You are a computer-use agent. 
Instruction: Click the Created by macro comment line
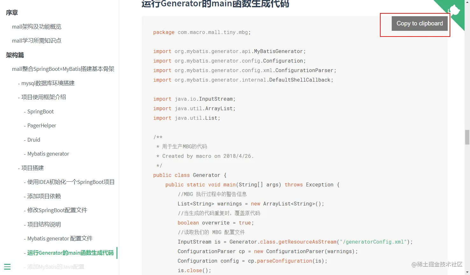click(x=205, y=156)
